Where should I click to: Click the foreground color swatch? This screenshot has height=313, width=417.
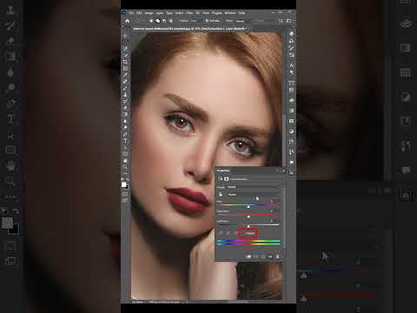click(x=124, y=184)
